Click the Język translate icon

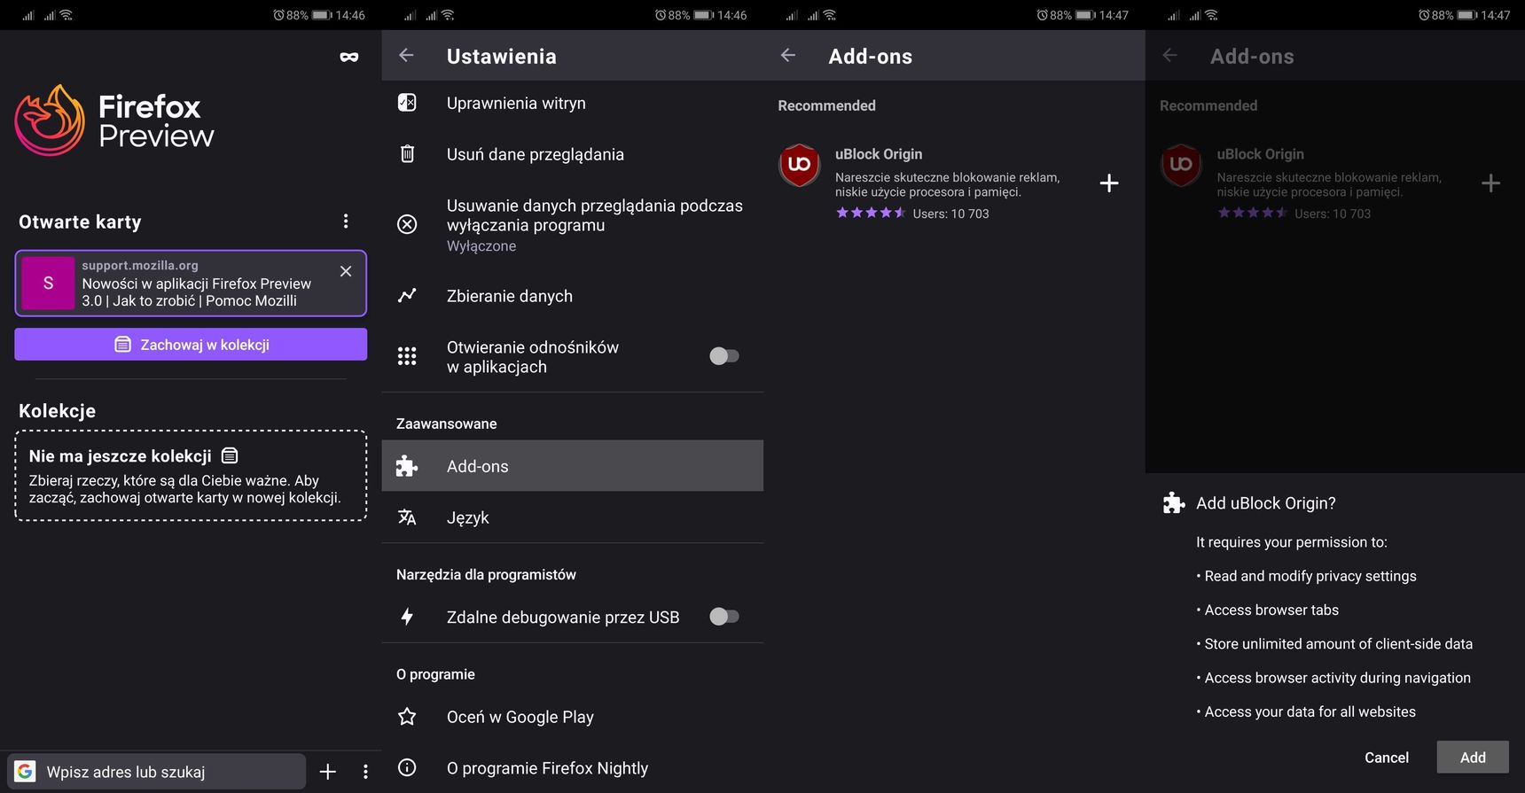click(x=407, y=517)
